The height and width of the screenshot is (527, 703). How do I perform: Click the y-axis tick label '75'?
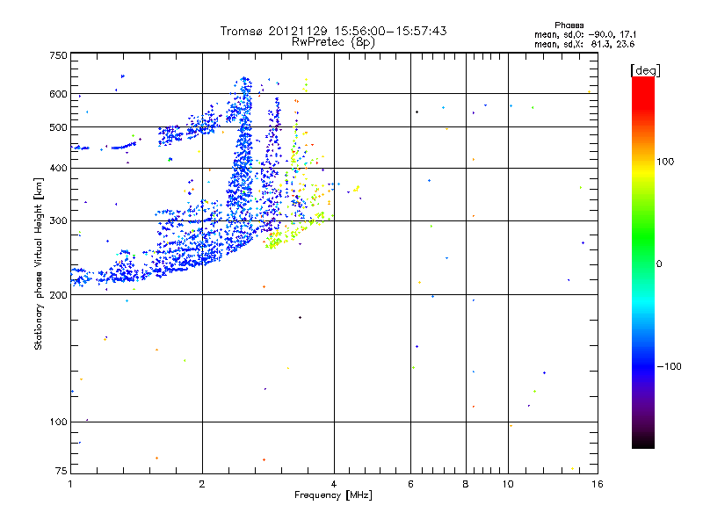pos(62,471)
